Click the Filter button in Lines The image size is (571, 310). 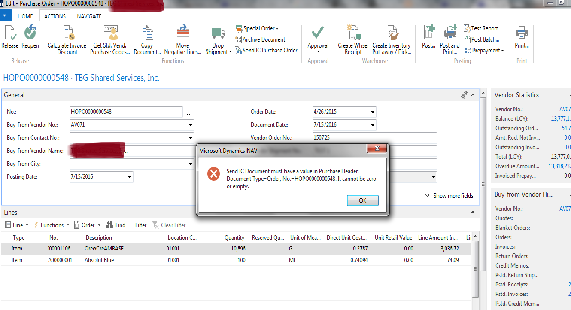(141, 225)
